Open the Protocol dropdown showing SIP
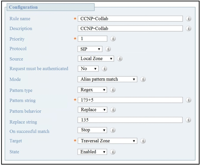Viewport: 200px width, 165px height. click(x=90, y=49)
